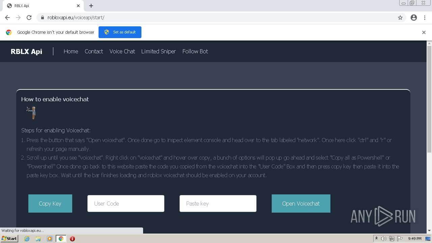Open the Windows Start menu

pyautogui.click(x=9, y=239)
